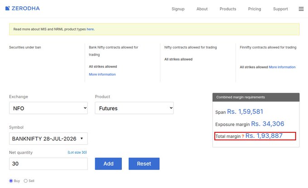Select the Sell radio button
The width and height of the screenshot is (308, 188).
coord(25,181)
